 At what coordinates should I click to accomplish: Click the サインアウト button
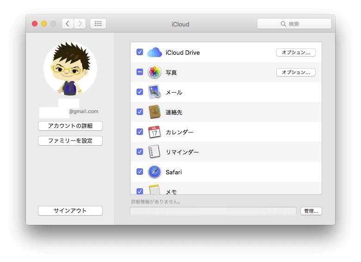pos(70,211)
